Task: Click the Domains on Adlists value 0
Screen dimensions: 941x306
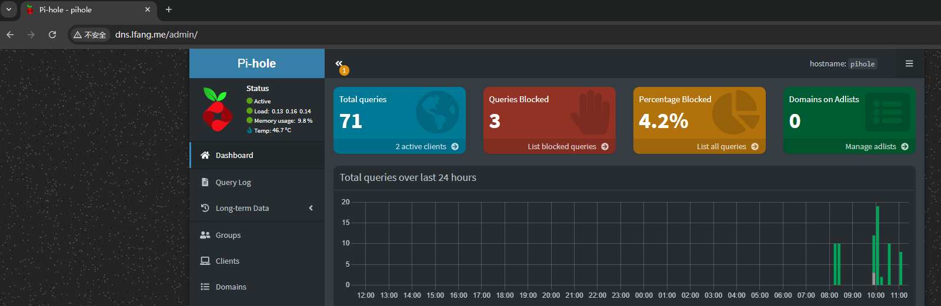Action: coord(795,121)
